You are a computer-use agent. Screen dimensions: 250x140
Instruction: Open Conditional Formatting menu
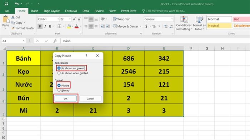[184, 23]
